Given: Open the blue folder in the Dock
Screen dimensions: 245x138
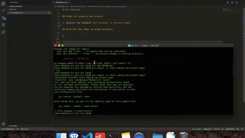Looking at the screenshot, I should (x=157, y=136).
